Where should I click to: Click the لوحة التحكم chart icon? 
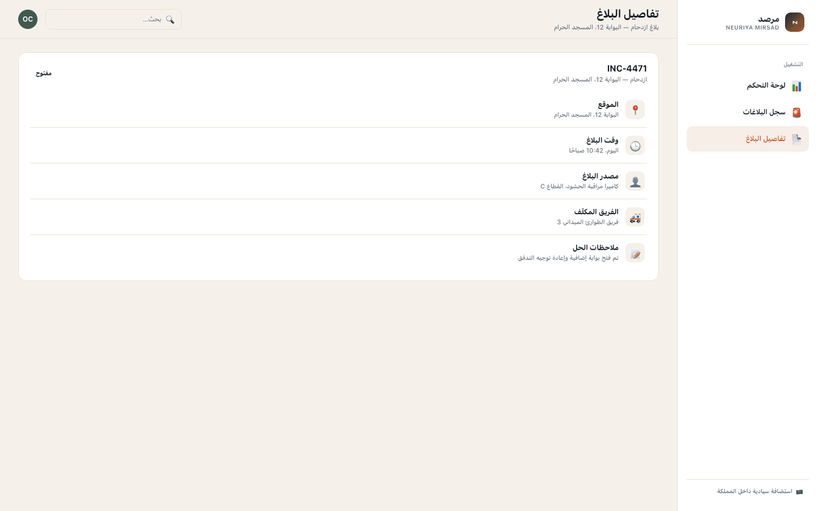point(796,86)
